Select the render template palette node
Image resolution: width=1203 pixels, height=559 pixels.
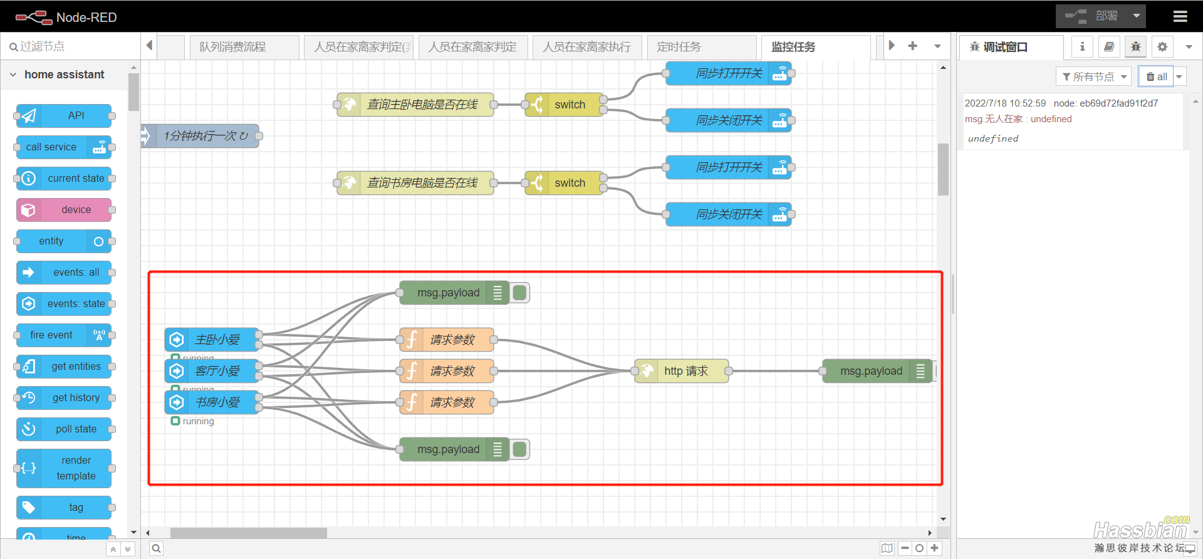[x=64, y=468]
